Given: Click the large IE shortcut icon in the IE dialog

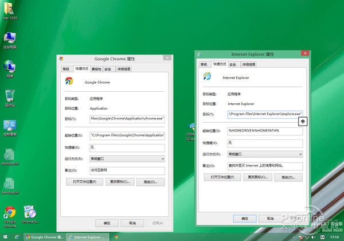Looking at the screenshot, I should pos(207,76).
